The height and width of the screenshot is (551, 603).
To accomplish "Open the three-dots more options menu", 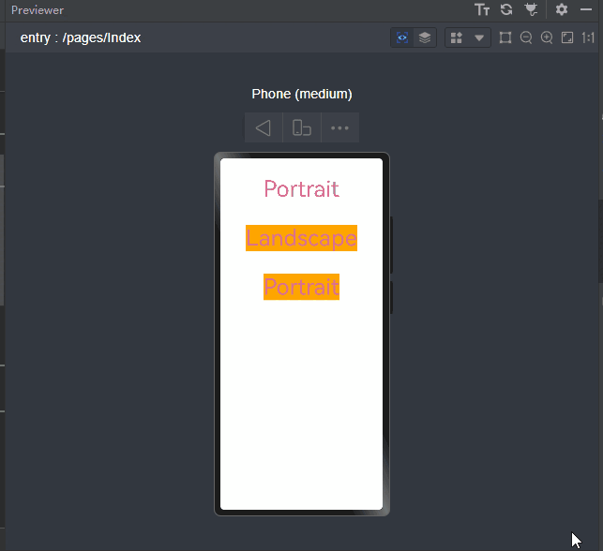I will pos(339,127).
